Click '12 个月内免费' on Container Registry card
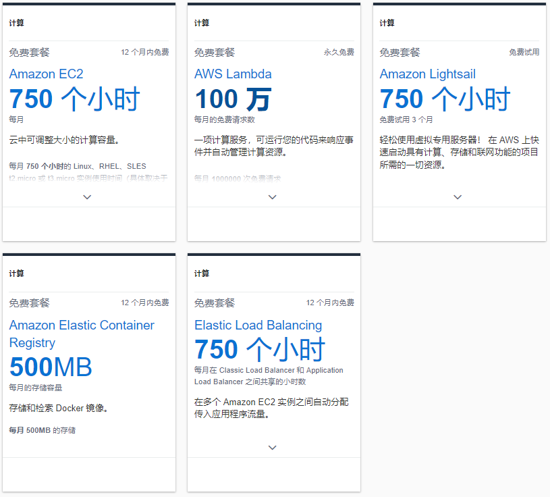The height and width of the screenshot is (497, 550). click(145, 303)
